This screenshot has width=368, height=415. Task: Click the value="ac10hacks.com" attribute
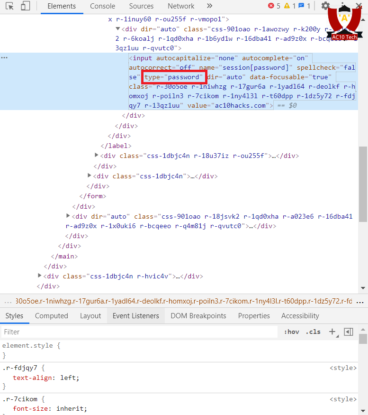click(228, 106)
